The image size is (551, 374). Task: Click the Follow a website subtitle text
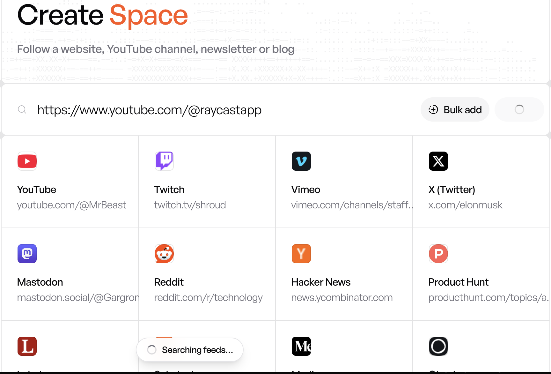tap(156, 49)
